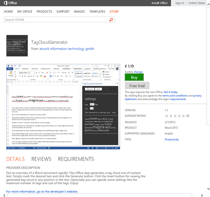210x197 pixels.
Task: Click the Sign in link
Action: pos(180,3)
